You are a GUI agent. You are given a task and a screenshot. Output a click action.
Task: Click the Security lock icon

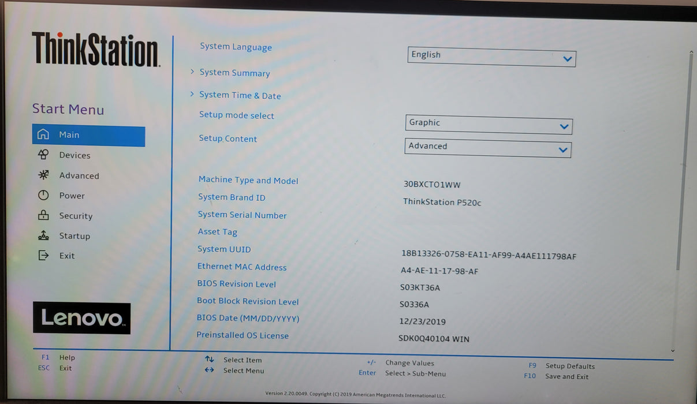coord(43,215)
